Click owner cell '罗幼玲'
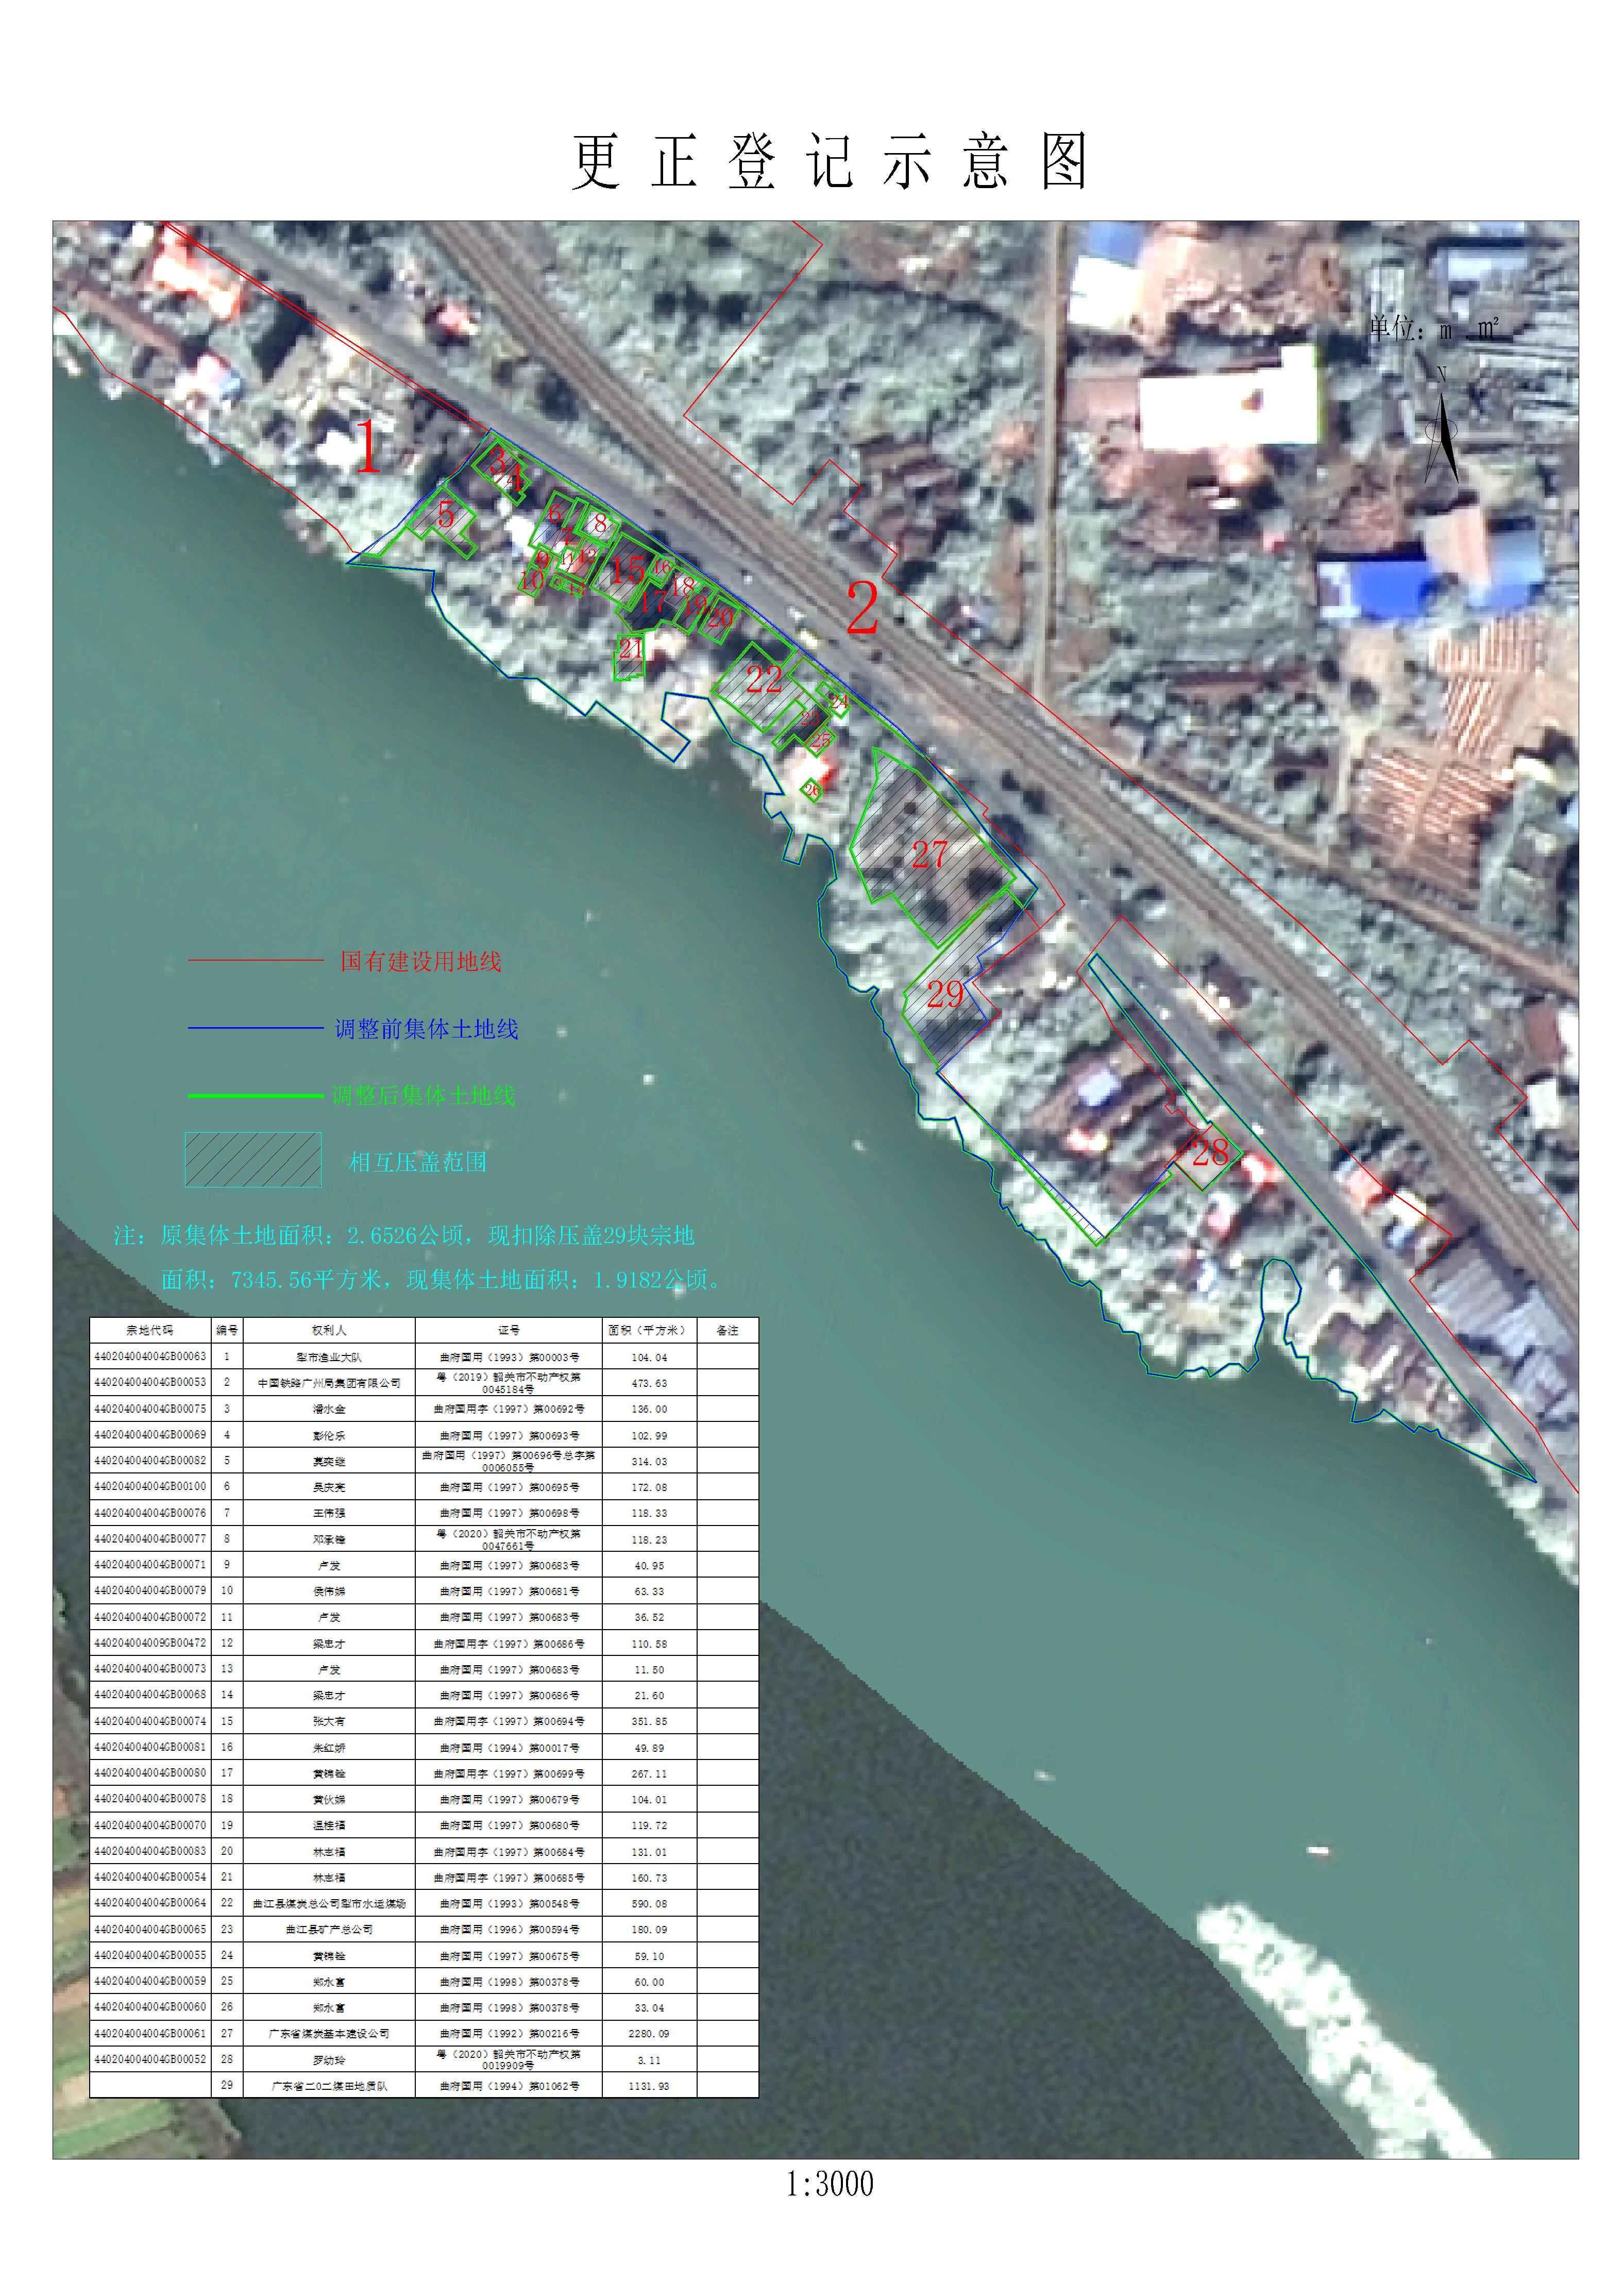This screenshot has height=2296, width=1623. (x=329, y=2059)
